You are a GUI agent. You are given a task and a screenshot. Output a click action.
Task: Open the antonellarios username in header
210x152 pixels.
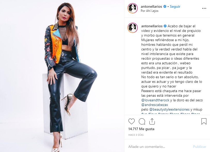pyautogui.click(x=151, y=6)
